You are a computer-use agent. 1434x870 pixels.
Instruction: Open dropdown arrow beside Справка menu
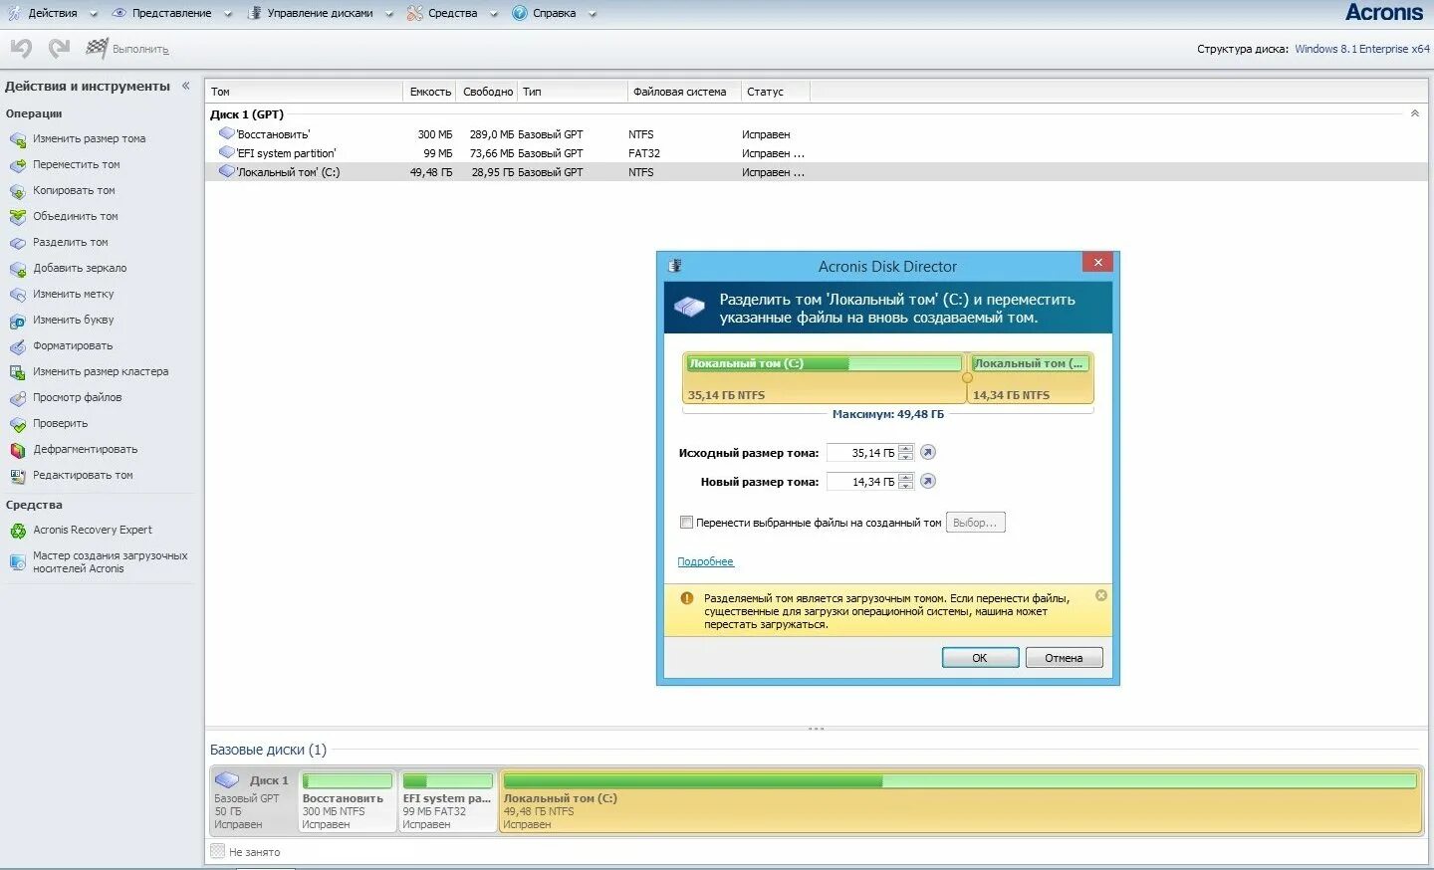593,14
